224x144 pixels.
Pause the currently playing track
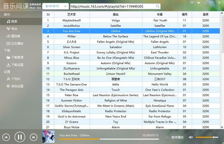20,137
